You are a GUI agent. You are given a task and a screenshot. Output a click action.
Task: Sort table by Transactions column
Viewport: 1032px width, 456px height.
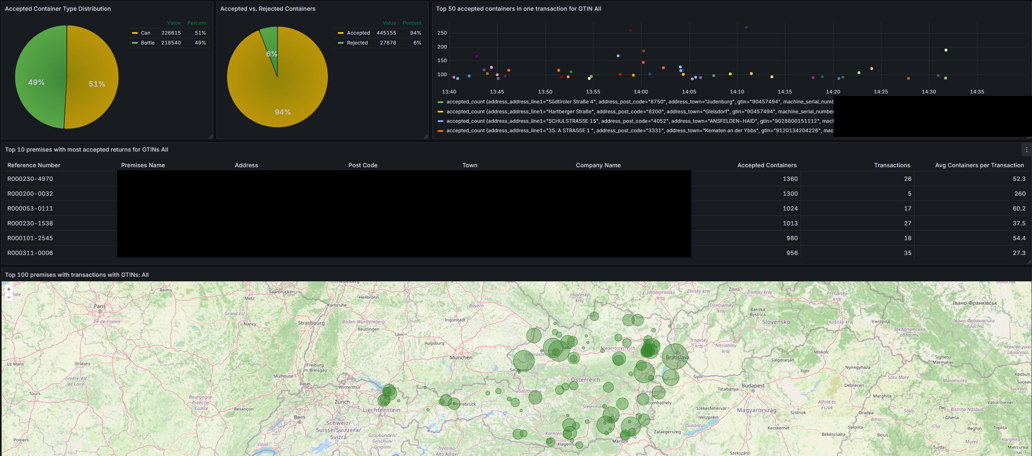(892, 165)
